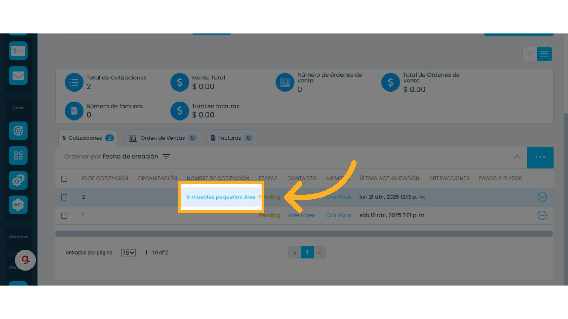568x319 pixels.
Task: Open the dashboard grid sidebar icon
Action: tap(18, 155)
